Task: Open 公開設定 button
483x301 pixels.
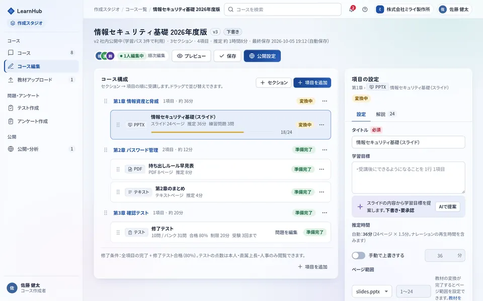Action: (x=262, y=56)
